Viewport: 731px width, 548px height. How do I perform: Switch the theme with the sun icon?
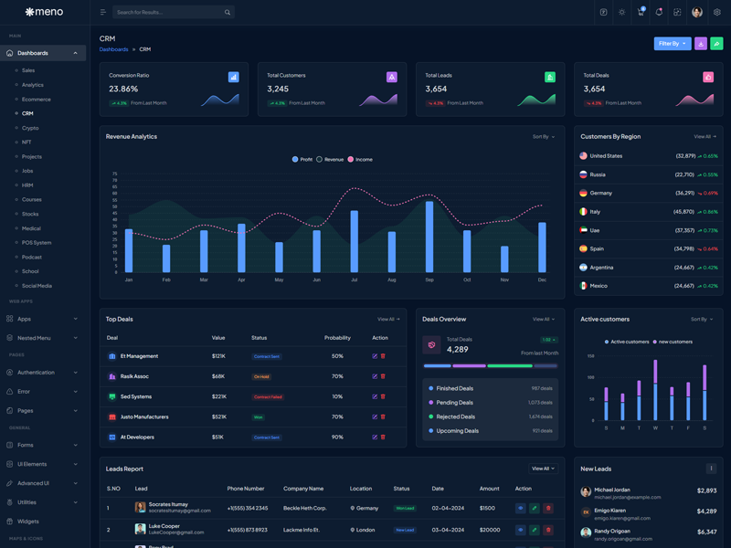coord(622,13)
